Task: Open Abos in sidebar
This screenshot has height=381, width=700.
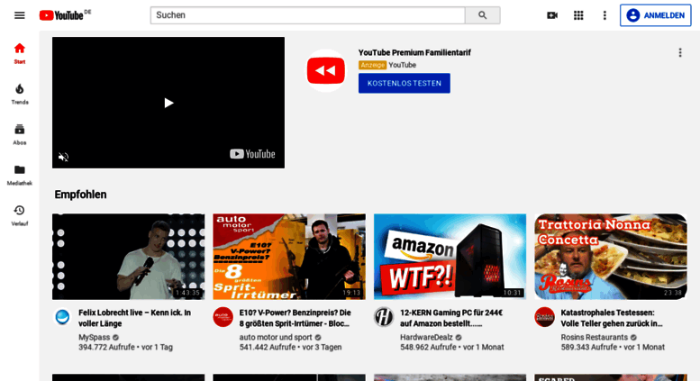Action: [x=20, y=134]
